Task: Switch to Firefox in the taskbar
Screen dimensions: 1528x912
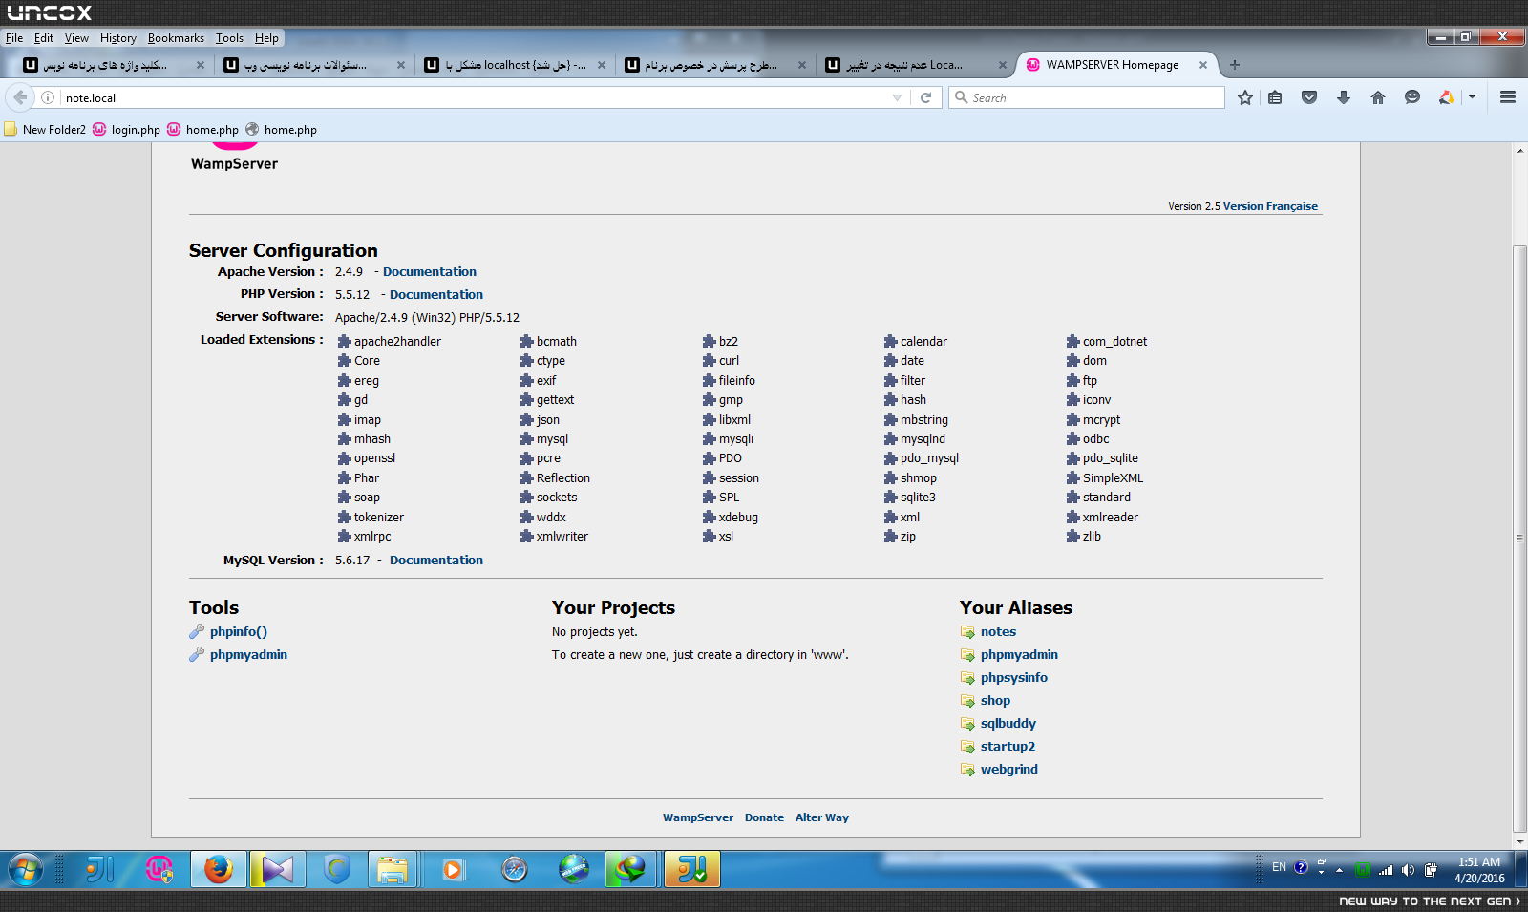Action: pyautogui.click(x=219, y=870)
